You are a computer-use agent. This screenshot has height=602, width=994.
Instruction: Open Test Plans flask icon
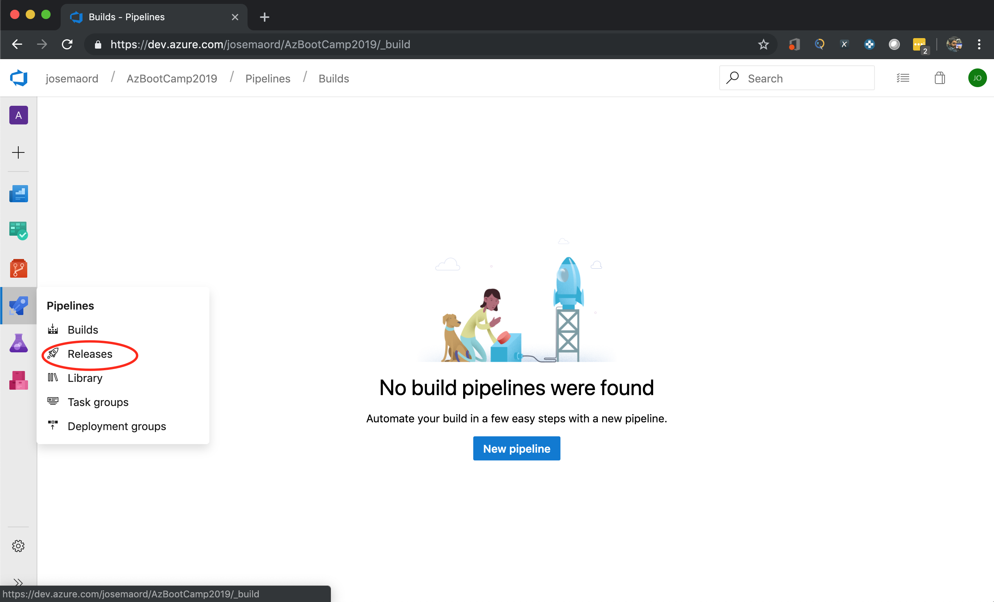[x=18, y=343]
